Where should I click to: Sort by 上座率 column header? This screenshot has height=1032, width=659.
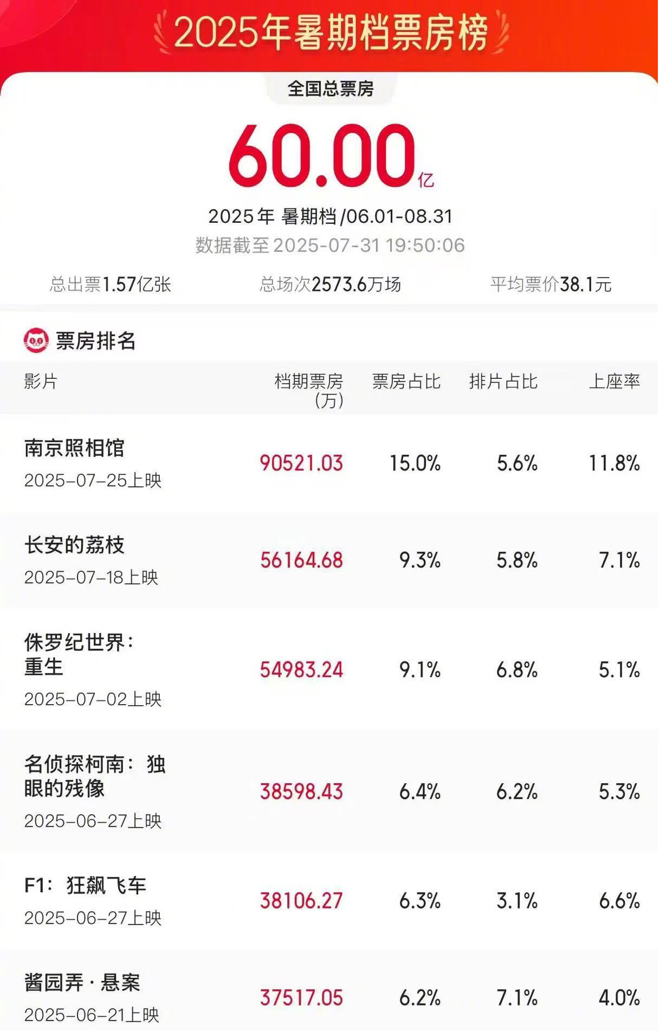[x=615, y=382]
